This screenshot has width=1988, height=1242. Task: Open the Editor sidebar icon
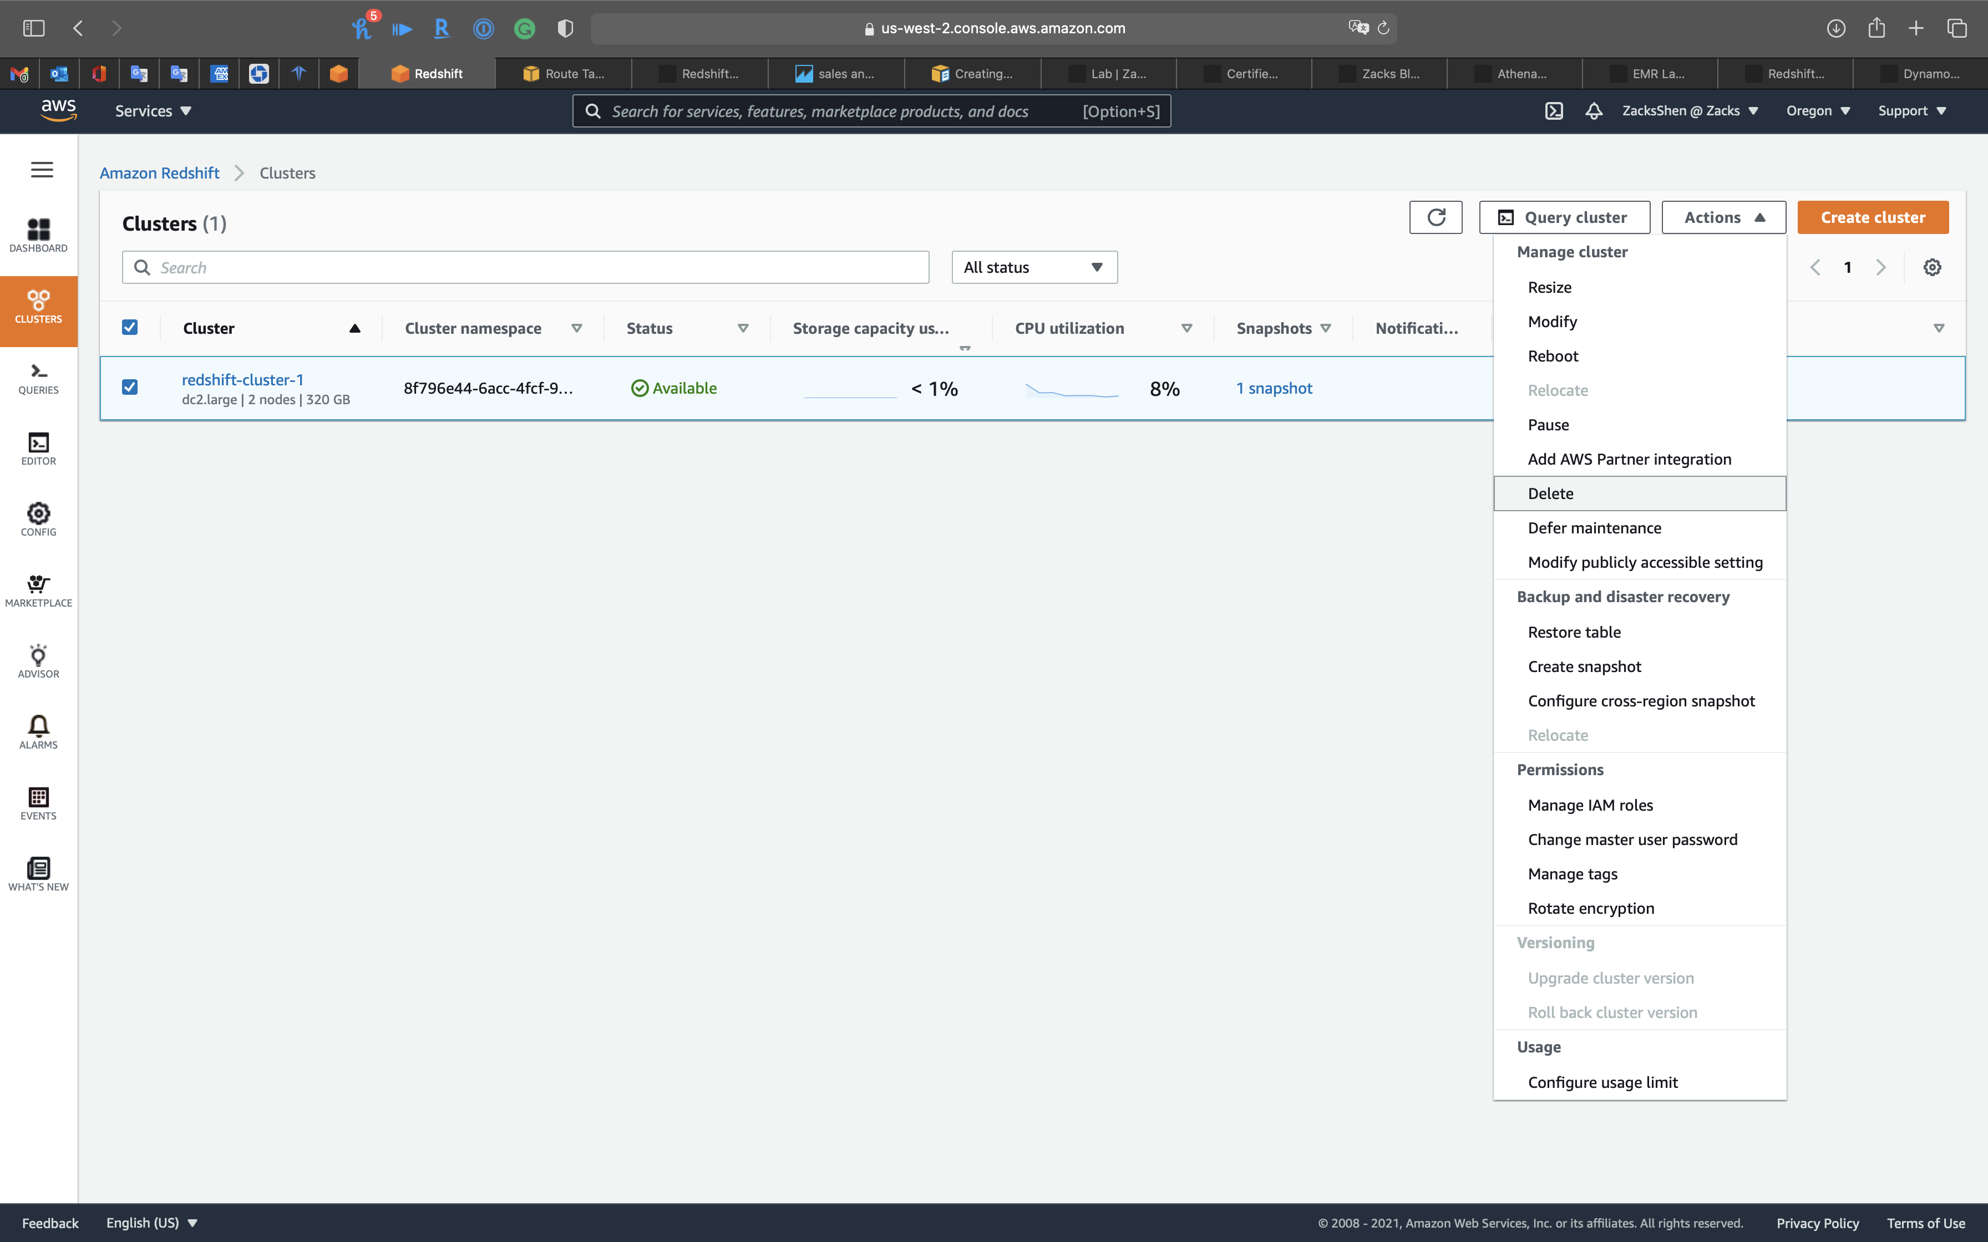click(x=39, y=449)
